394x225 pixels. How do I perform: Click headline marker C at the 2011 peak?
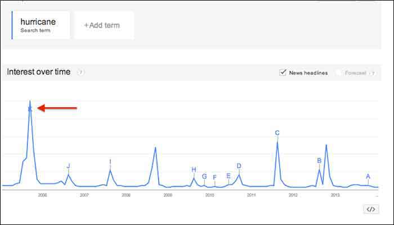[x=277, y=133]
